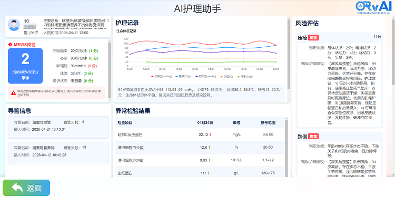
Task: Click the 意识状态 未测量 reading
Action: pyautogui.click(x=73, y=81)
